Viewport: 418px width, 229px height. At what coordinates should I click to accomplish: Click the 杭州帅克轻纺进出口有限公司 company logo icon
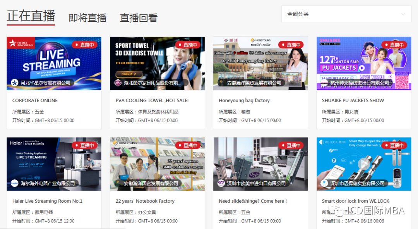tap(324, 83)
